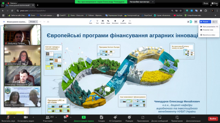The image size is (220, 123).
Task: Open the Prezi Media tool
Action: (x=103, y=22)
